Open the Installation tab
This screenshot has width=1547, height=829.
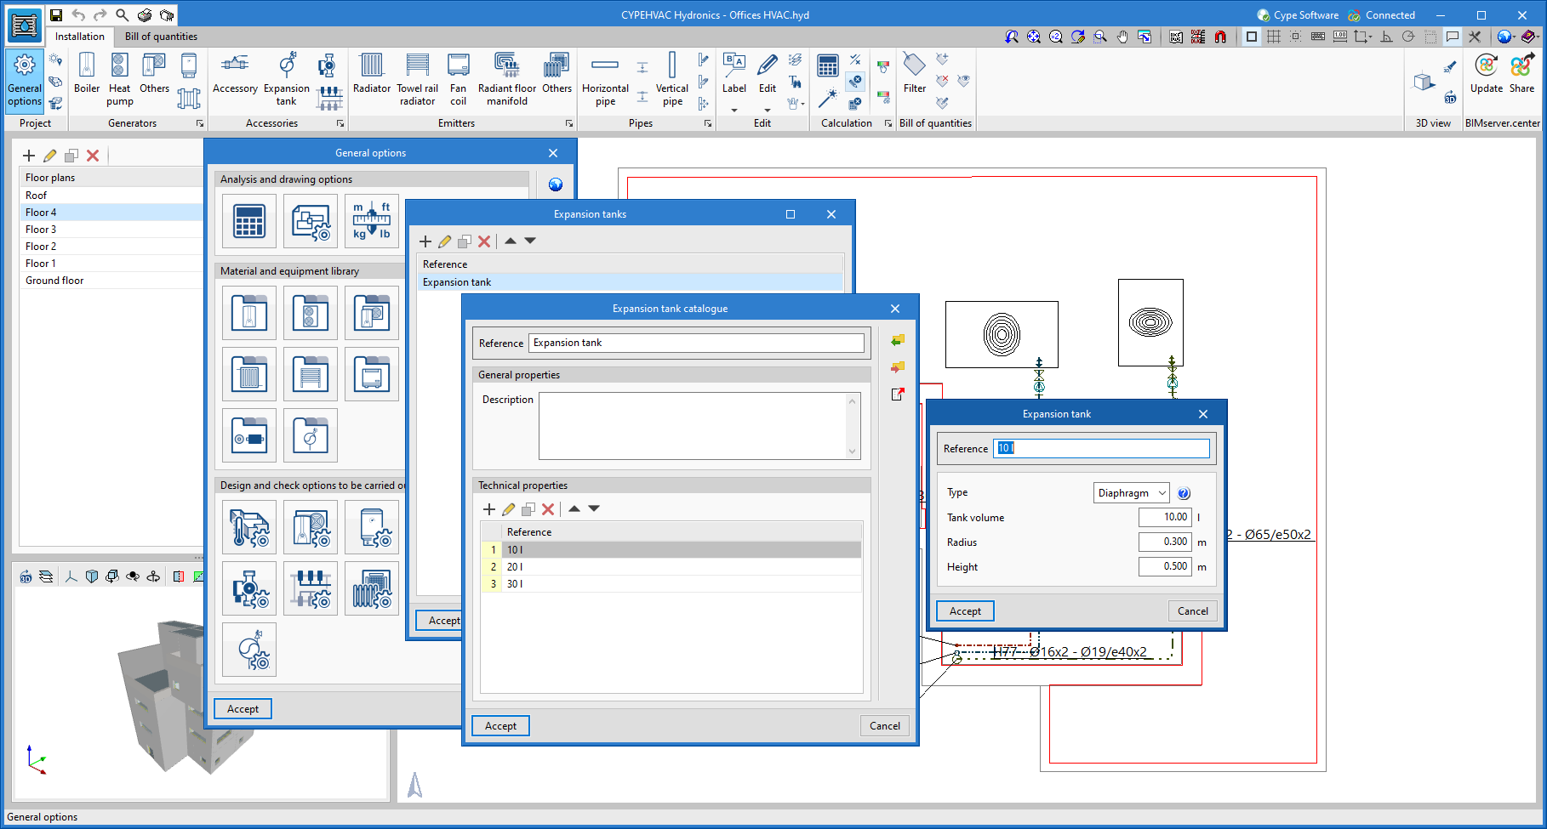coord(80,37)
